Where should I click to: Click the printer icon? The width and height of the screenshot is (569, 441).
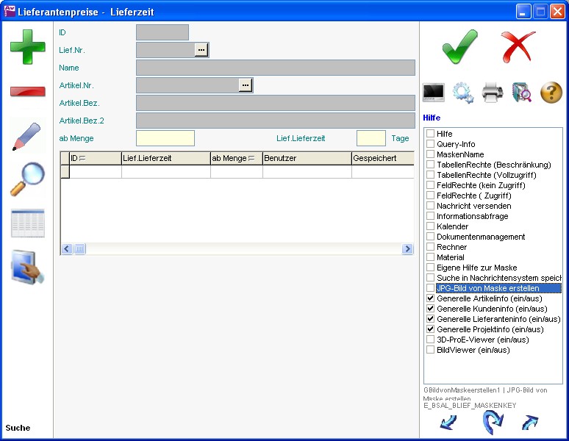point(492,93)
